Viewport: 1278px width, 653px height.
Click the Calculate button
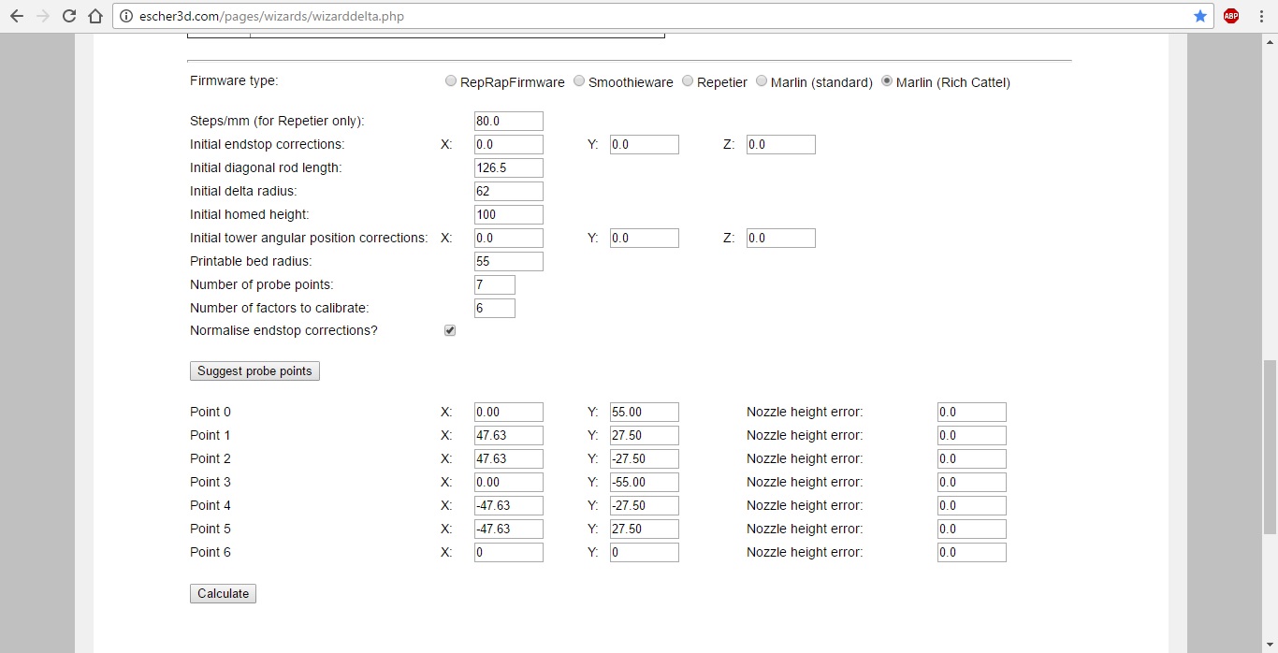click(x=223, y=594)
